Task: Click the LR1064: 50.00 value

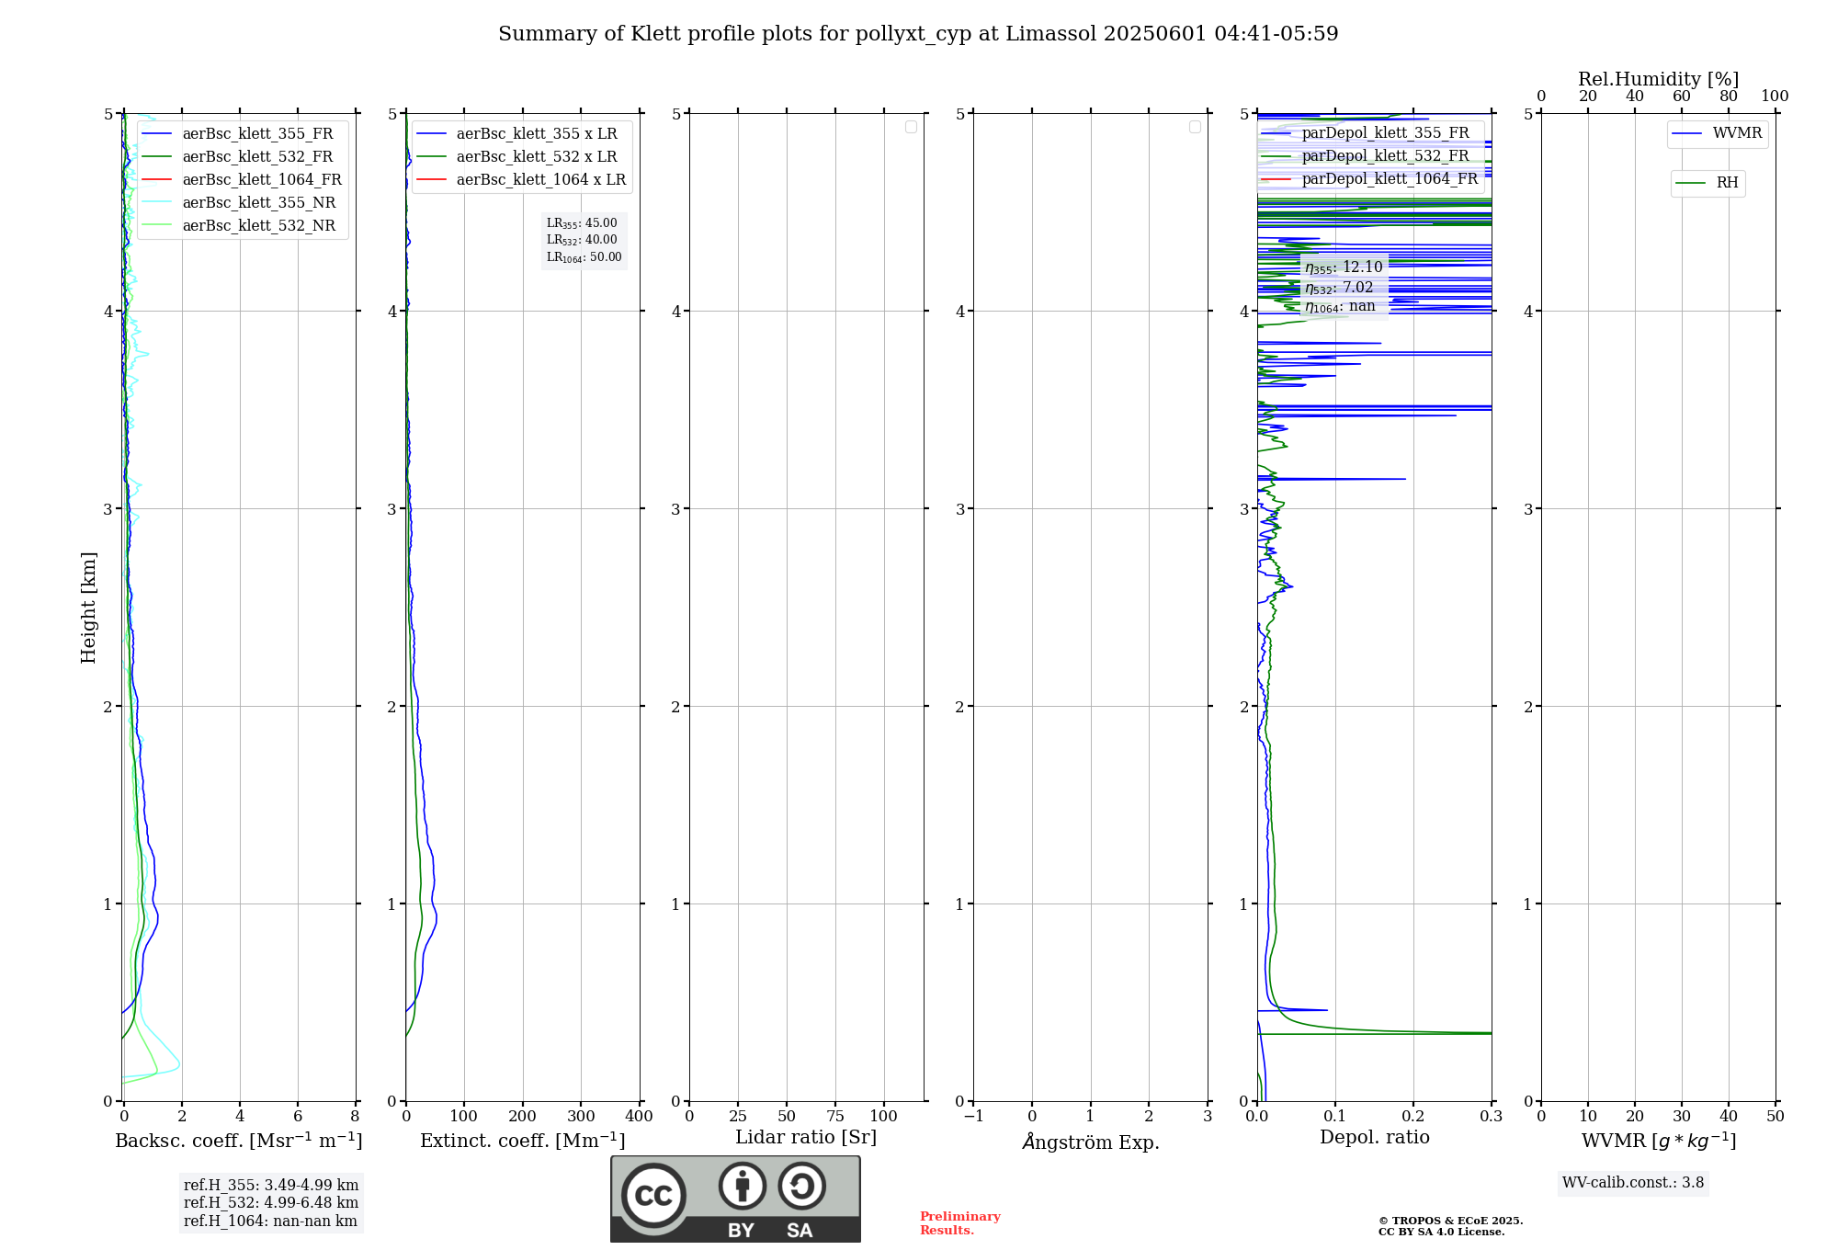Action: coord(584,257)
